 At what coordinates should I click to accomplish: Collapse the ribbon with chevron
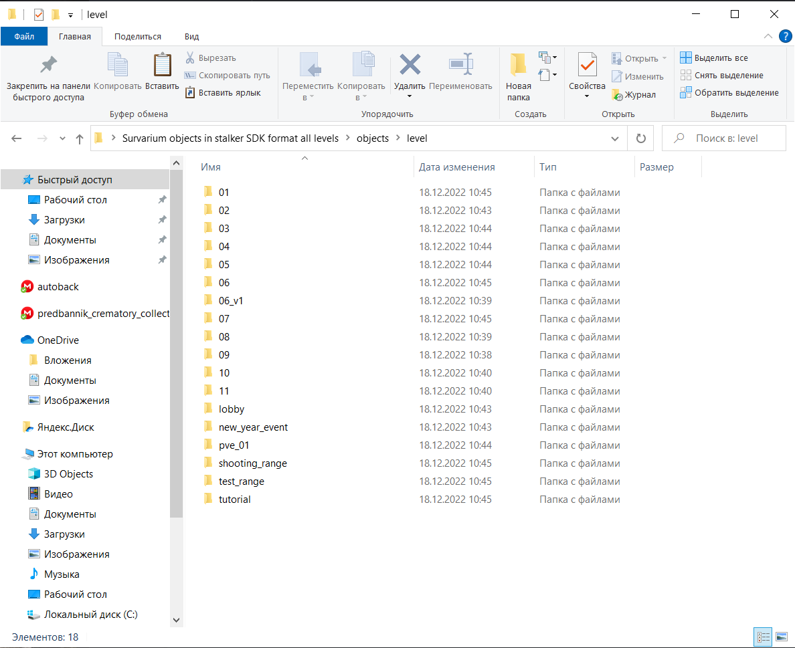(768, 36)
